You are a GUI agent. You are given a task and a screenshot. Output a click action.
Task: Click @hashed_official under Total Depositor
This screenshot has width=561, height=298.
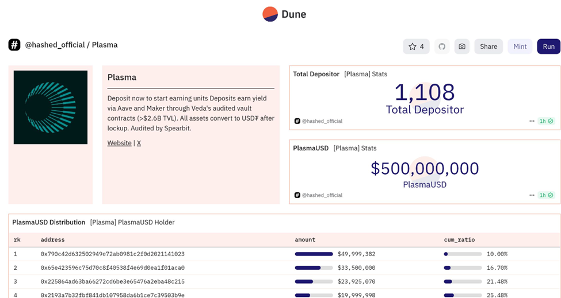coord(322,121)
